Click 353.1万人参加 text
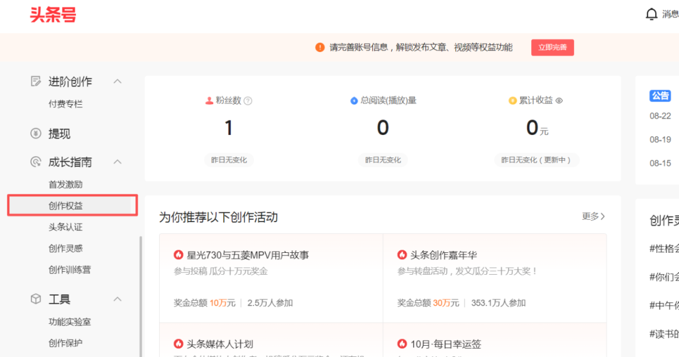 (499, 303)
